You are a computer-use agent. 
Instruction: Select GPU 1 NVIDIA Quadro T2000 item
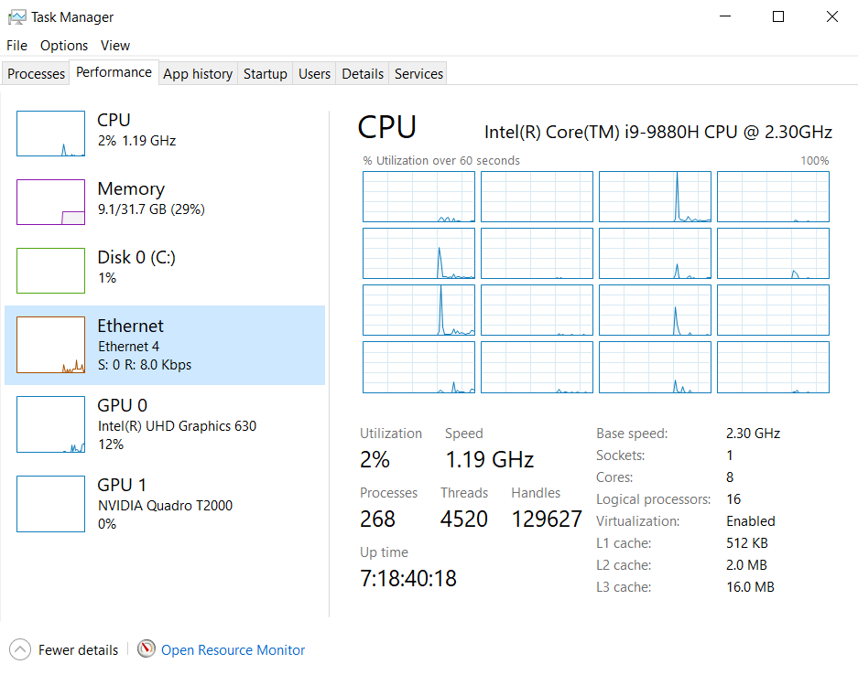(x=165, y=504)
